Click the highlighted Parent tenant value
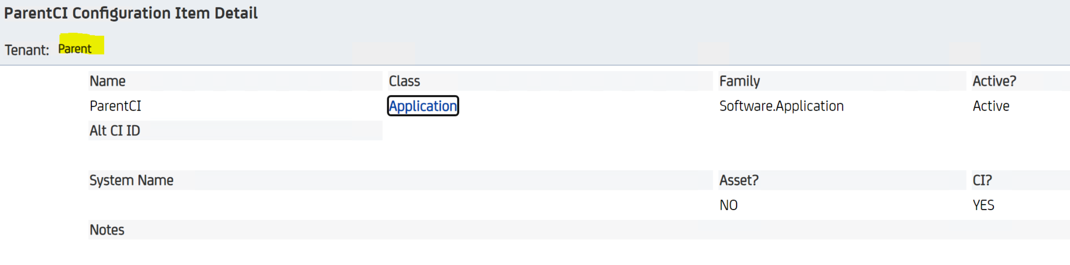1070x265 pixels. click(75, 49)
